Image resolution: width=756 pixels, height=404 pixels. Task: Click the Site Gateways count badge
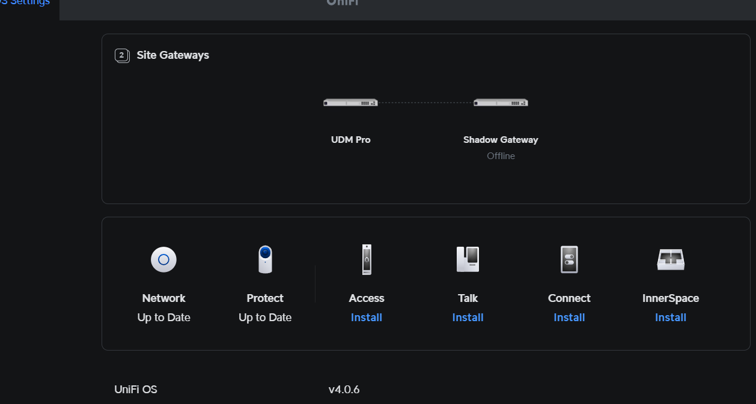[x=122, y=56]
